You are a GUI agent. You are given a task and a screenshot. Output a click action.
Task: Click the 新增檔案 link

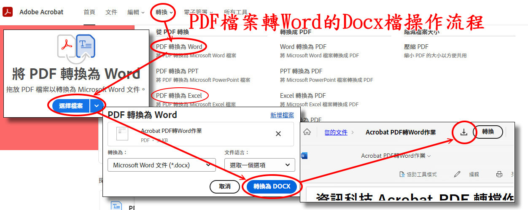(x=282, y=115)
